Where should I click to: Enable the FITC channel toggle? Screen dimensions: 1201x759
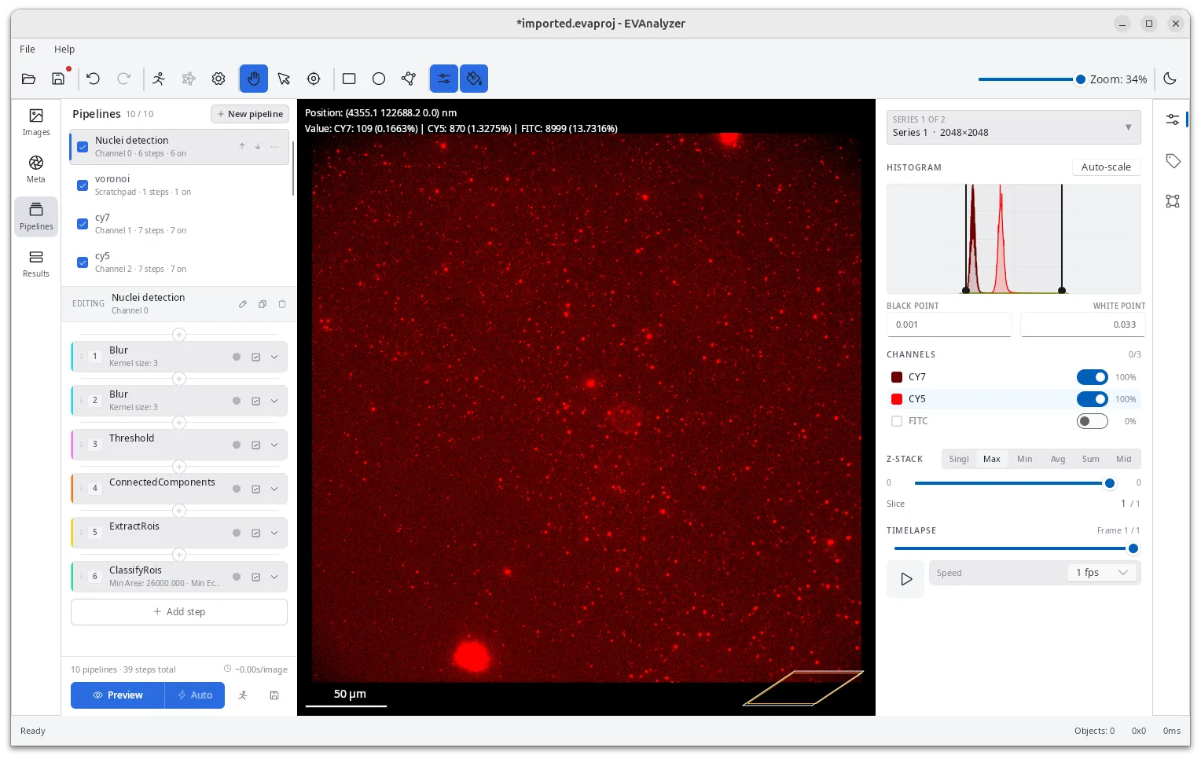1092,421
